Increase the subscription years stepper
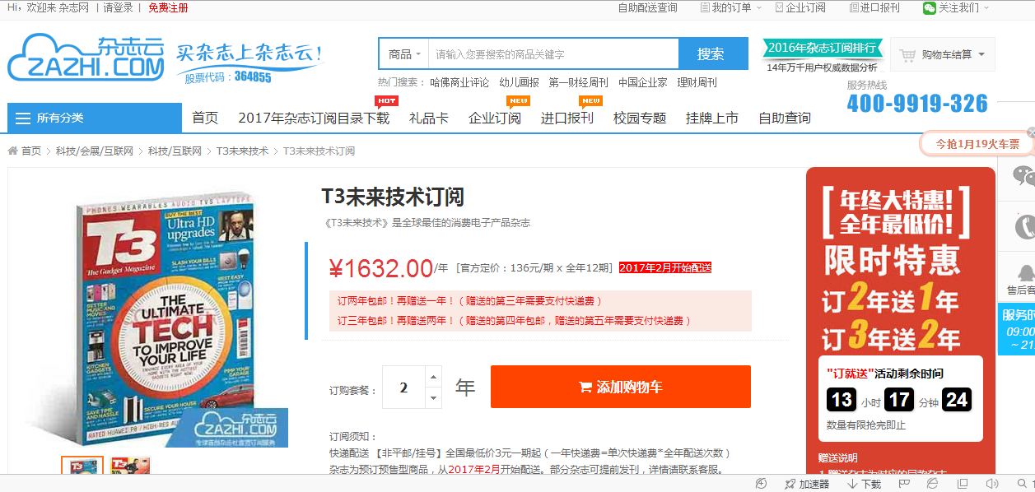The image size is (1035, 492). pos(433,378)
